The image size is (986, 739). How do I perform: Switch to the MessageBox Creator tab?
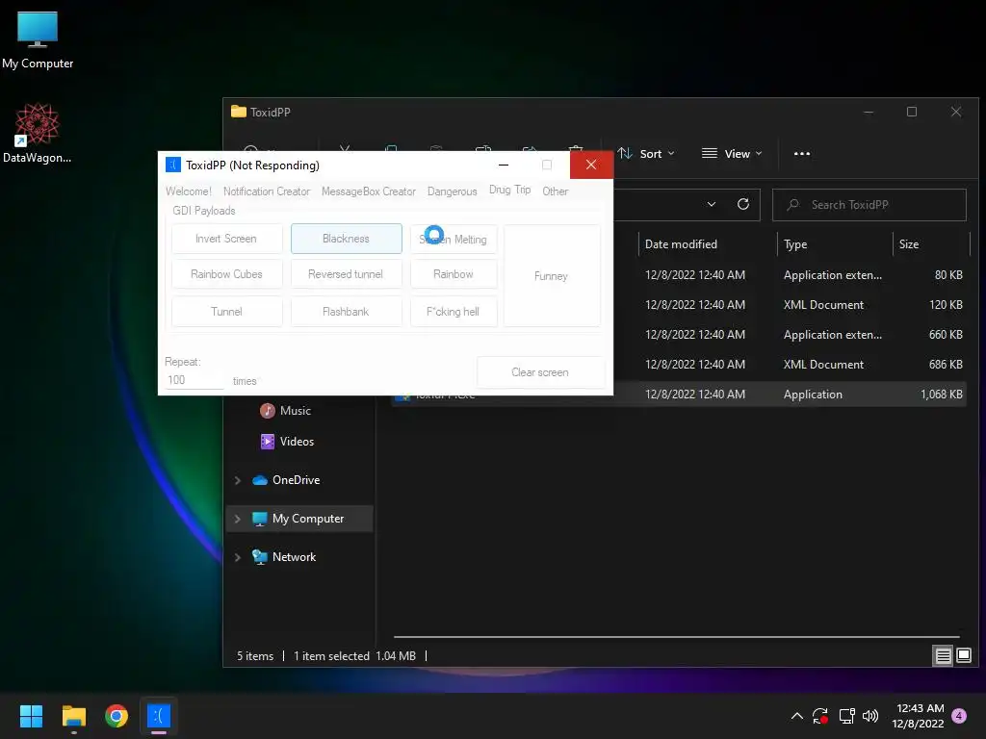click(x=369, y=191)
